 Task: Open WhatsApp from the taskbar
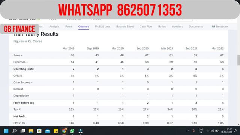(72, 131)
